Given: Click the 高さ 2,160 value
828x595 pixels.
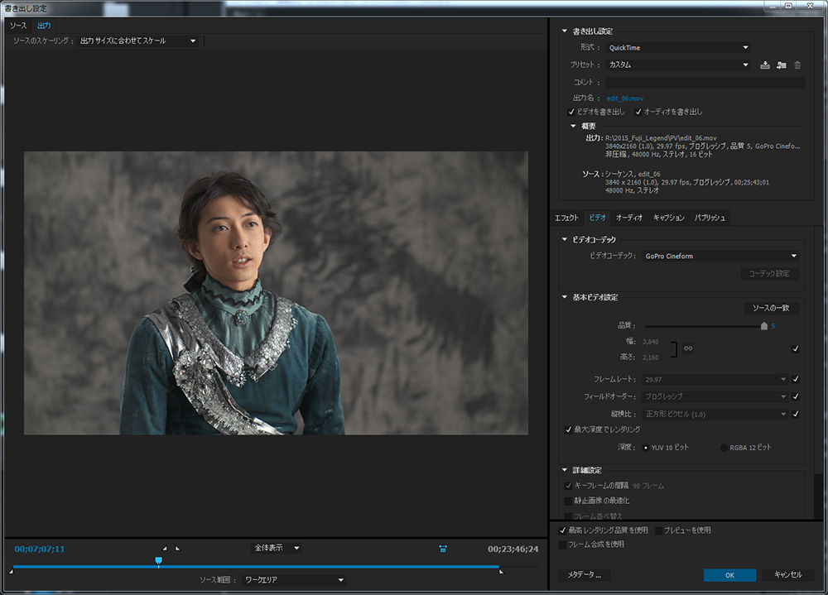Looking at the screenshot, I should (651, 357).
